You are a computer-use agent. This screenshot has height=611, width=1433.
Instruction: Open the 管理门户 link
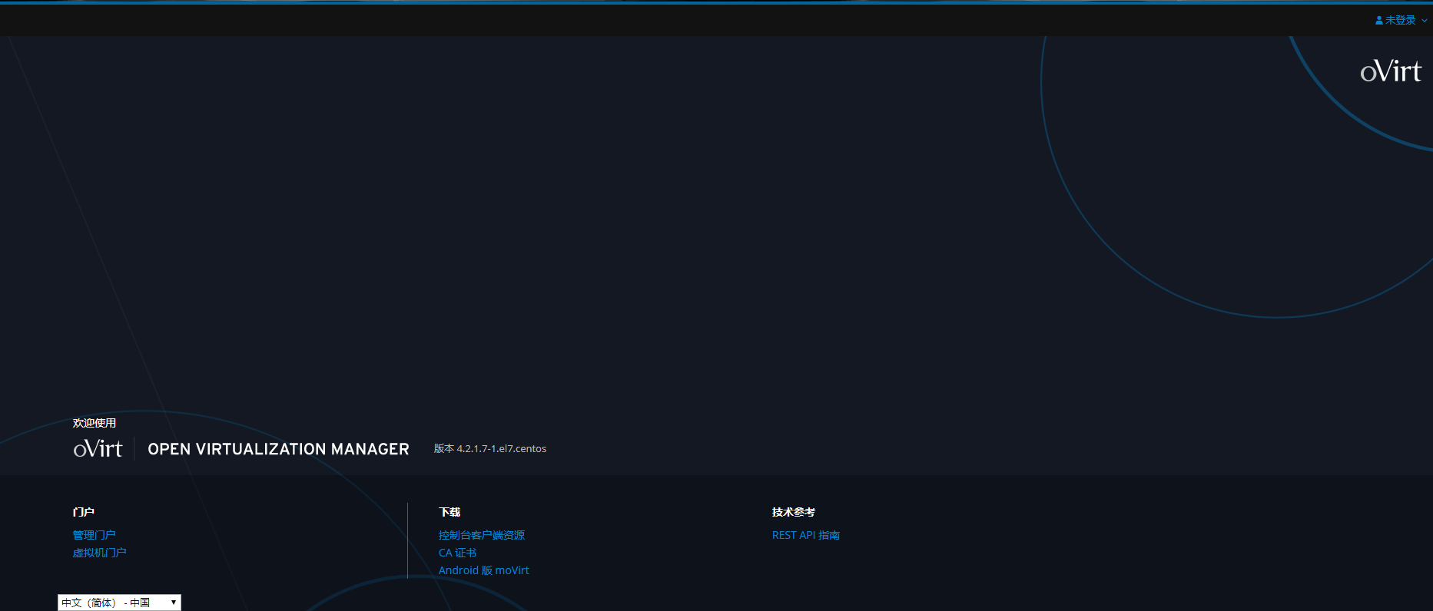click(x=95, y=535)
